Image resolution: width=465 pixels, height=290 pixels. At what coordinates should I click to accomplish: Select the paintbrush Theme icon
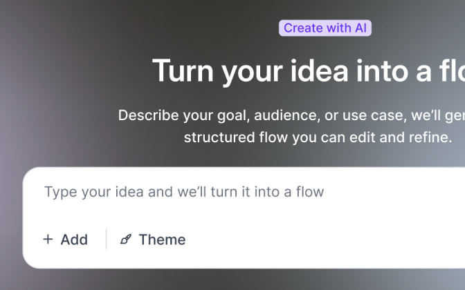(125, 239)
